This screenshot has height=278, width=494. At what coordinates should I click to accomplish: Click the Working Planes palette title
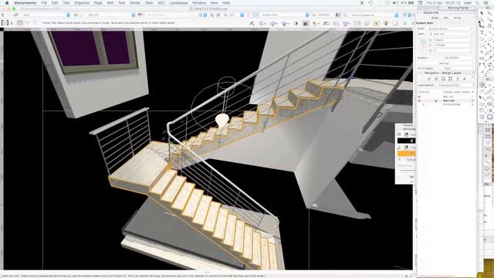coord(458,8)
